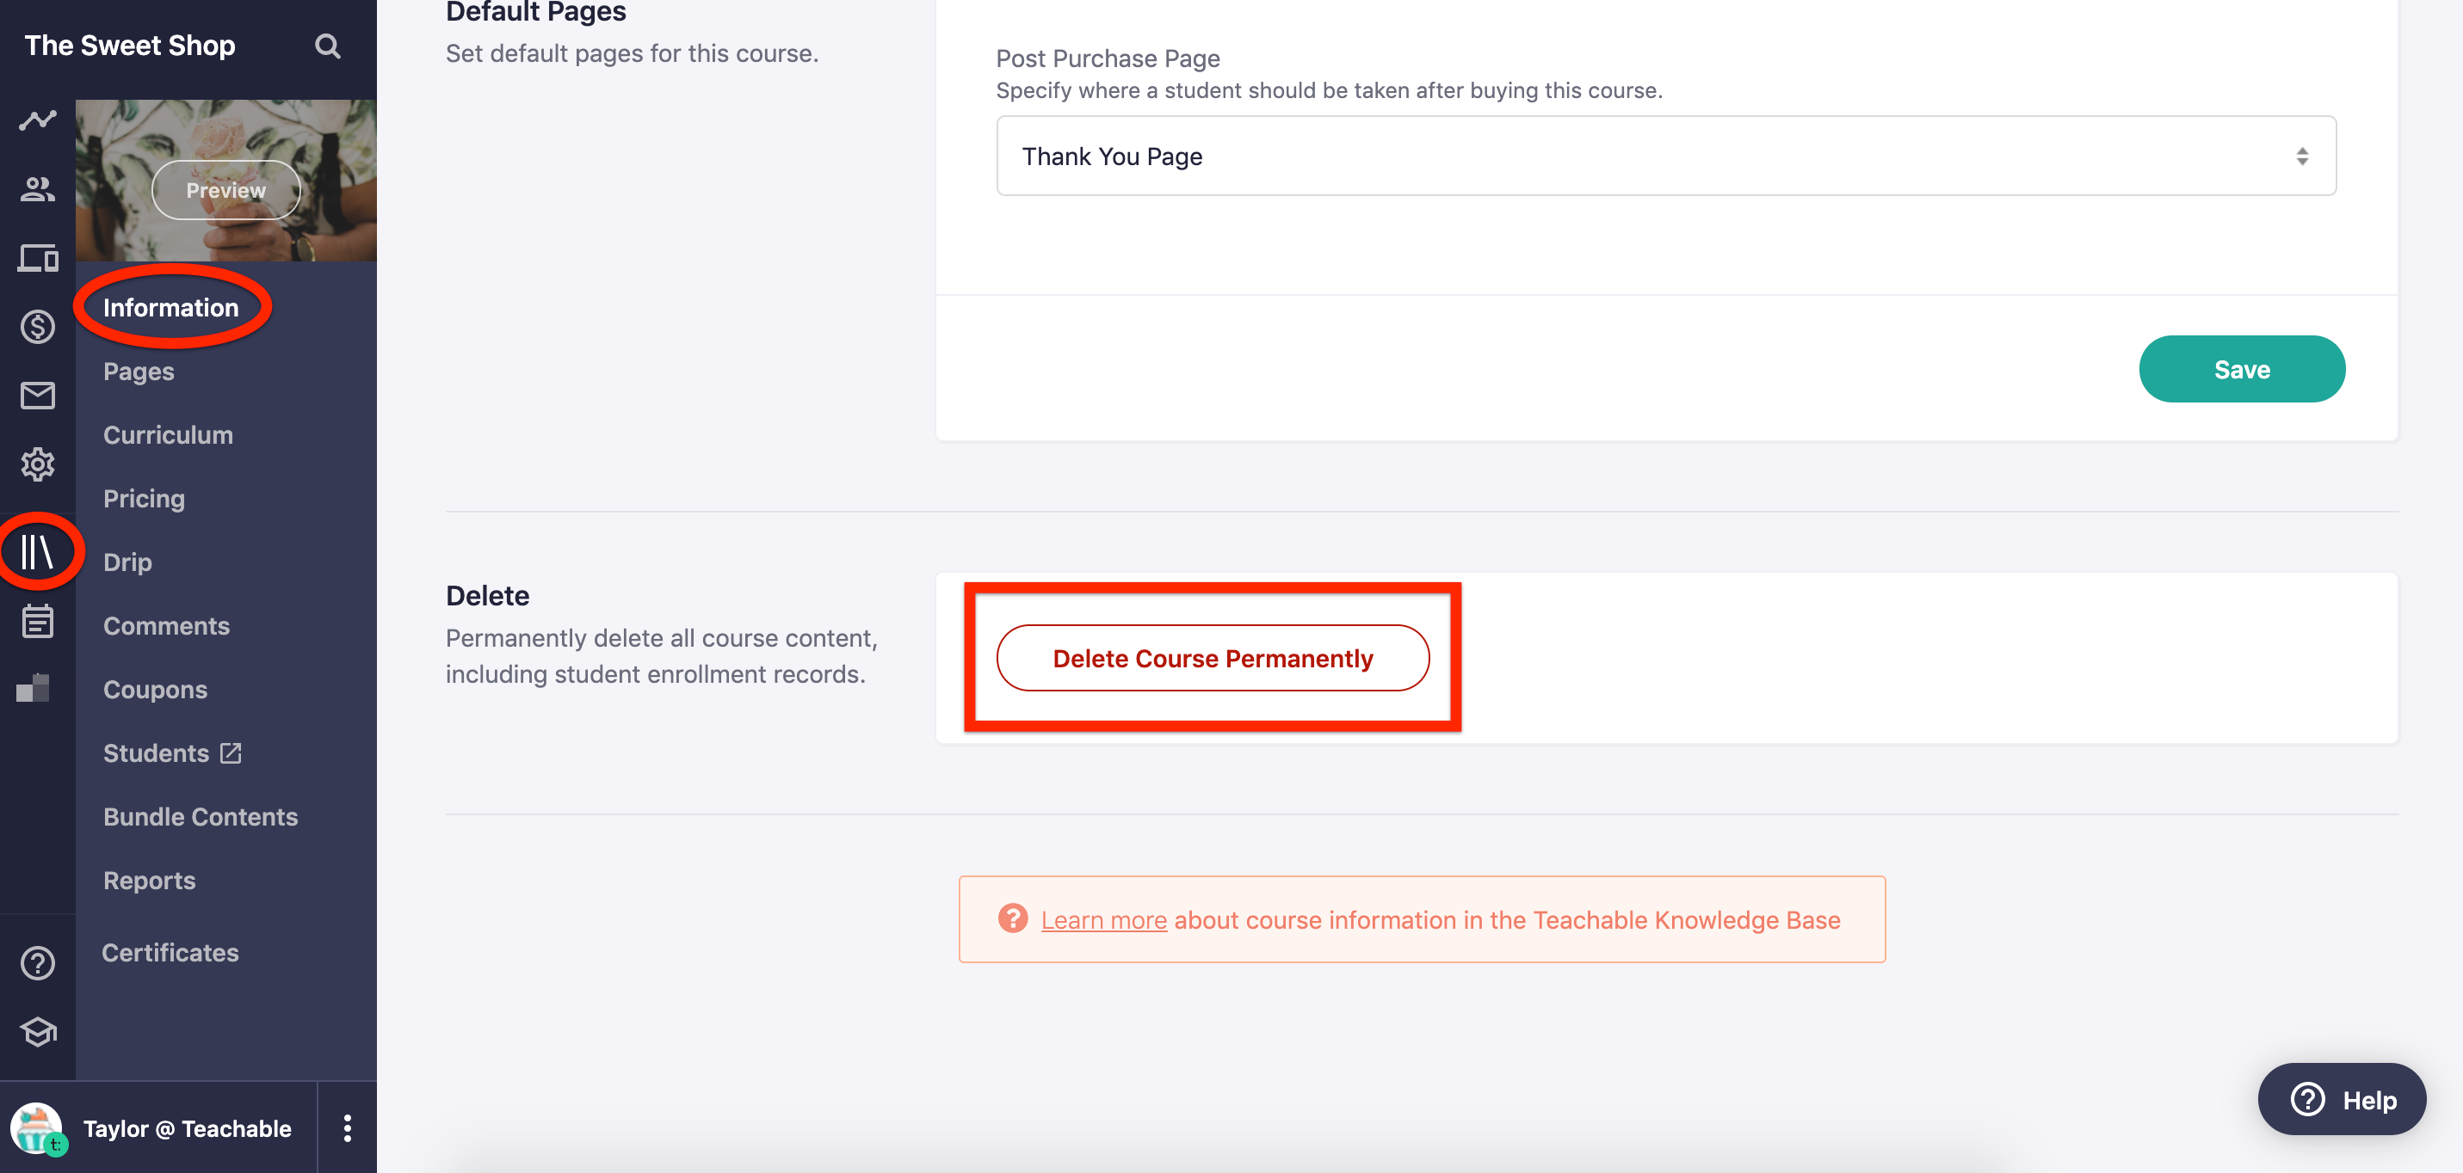Follow the Learn more link
Image resolution: width=2463 pixels, height=1173 pixels.
point(1103,919)
